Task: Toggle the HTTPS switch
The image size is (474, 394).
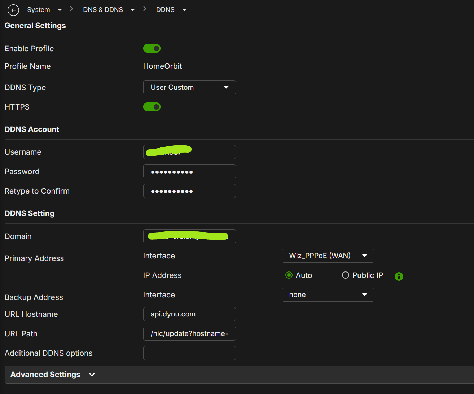Action: point(152,107)
